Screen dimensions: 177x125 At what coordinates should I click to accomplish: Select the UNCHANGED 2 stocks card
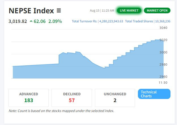click(x=115, y=98)
